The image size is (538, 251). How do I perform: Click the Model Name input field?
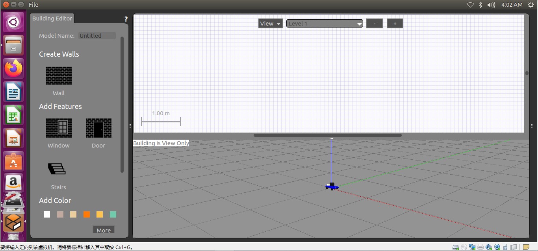pyautogui.click(x=97, y=36)
